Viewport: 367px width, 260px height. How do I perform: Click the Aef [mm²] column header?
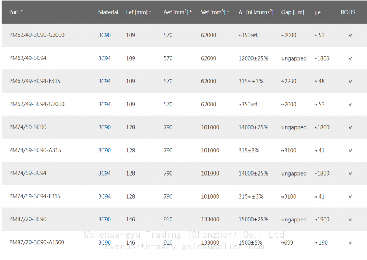point(178,12)
